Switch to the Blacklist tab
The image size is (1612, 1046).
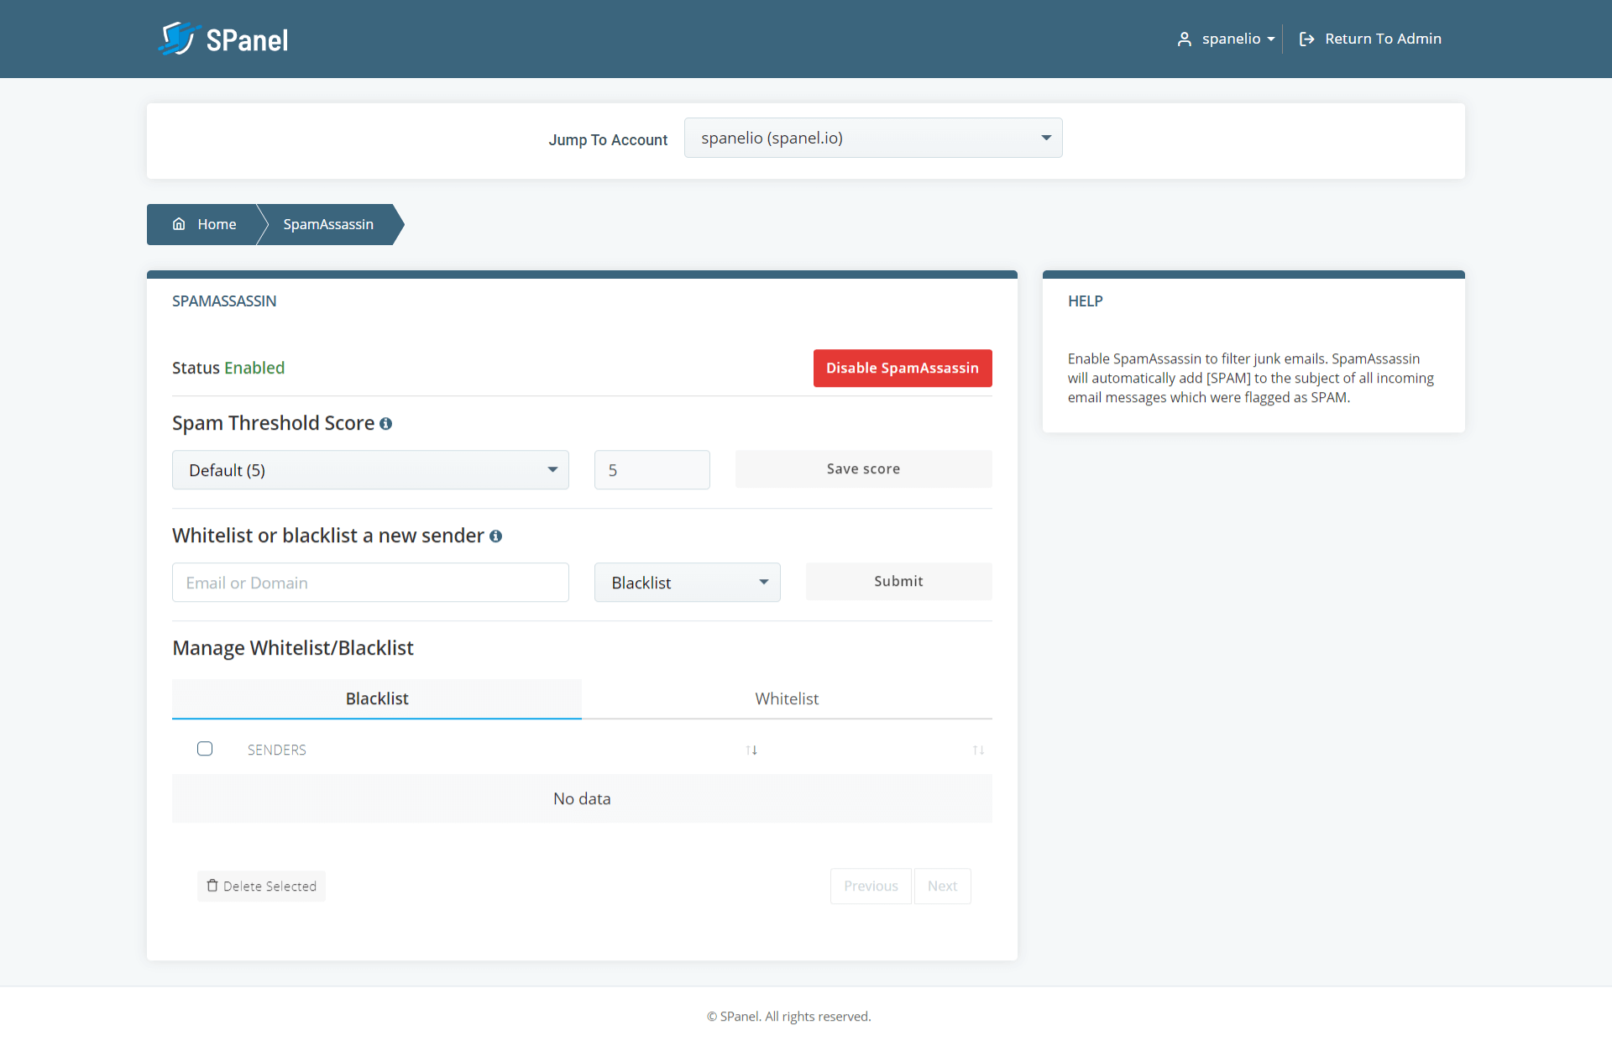point(377,698)
